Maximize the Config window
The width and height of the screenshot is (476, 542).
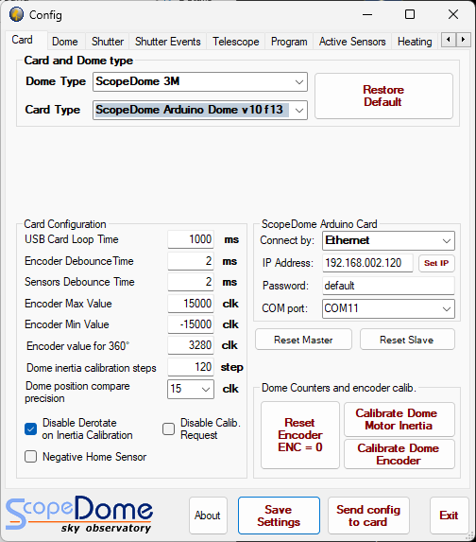pyautogui.click(x=410, y=14)
